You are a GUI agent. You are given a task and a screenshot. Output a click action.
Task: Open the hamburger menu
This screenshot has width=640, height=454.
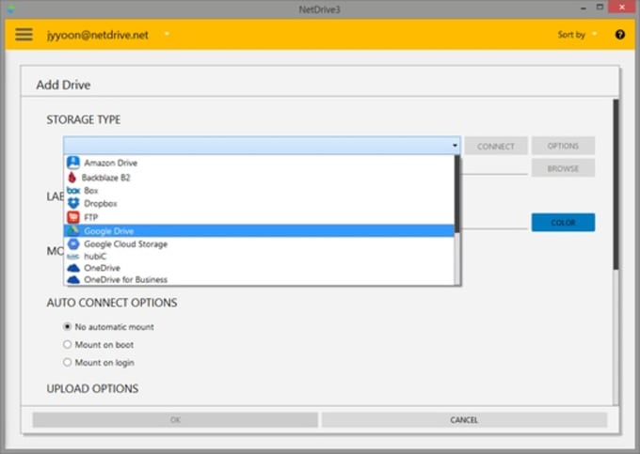(x=24, y=35)
